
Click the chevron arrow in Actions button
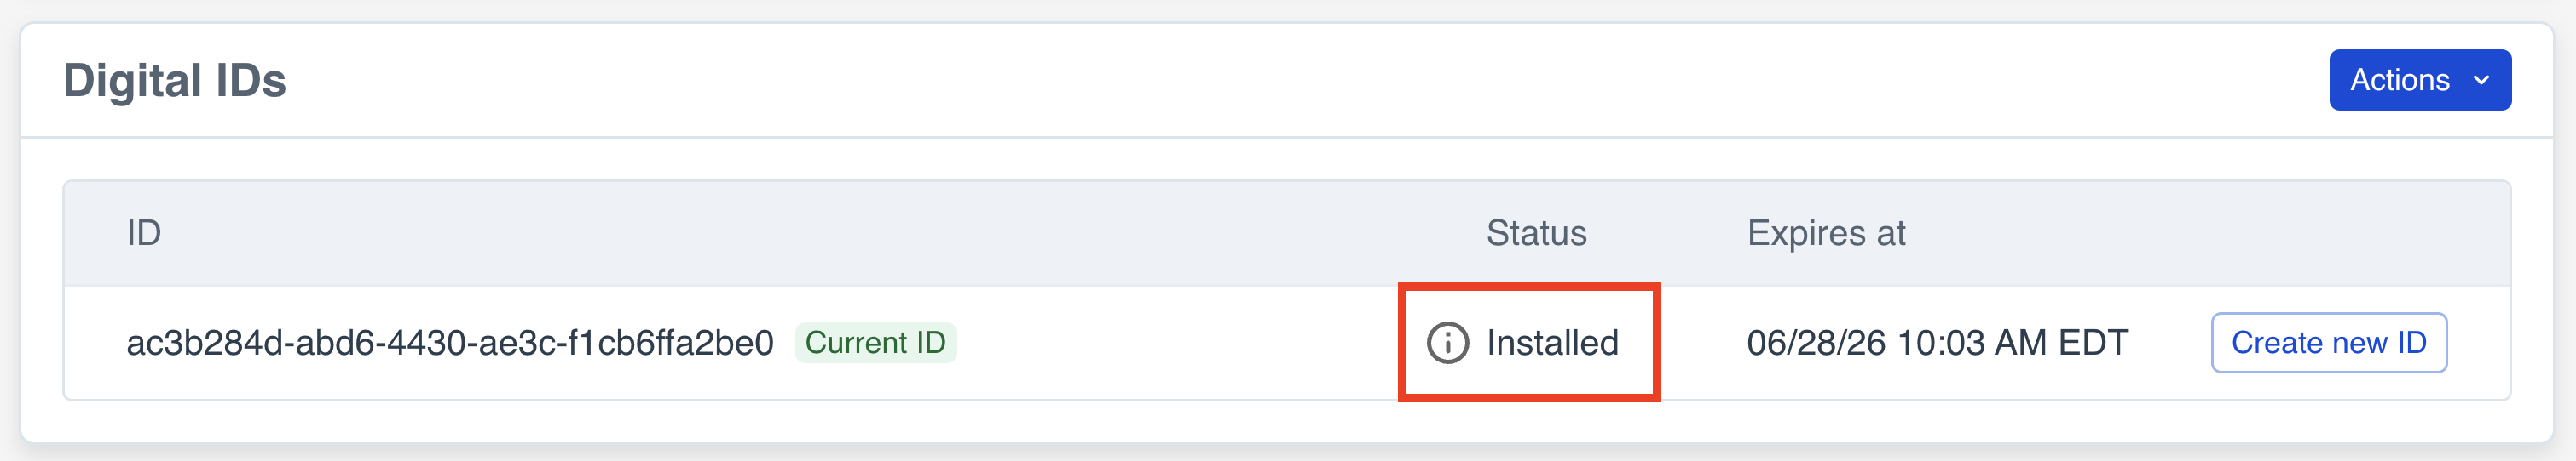click(x=2481, y=80)
